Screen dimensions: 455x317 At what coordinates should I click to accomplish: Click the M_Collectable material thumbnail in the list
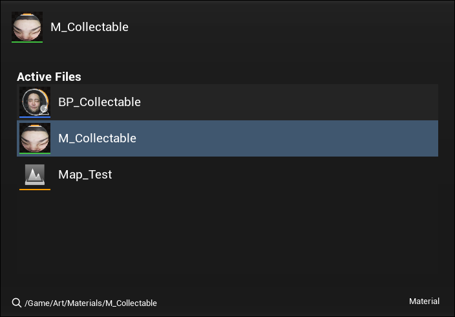[34, 138]
